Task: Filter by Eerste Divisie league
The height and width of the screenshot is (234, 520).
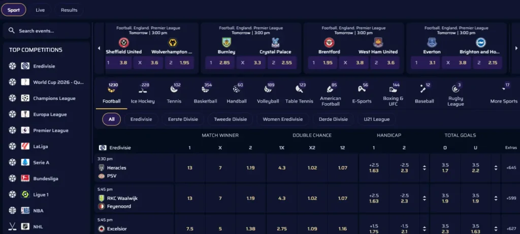Action: click(x=183, y=119)
